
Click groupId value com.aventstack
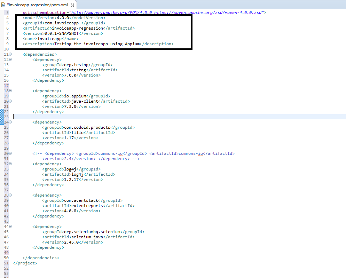(x=81, y=200)
